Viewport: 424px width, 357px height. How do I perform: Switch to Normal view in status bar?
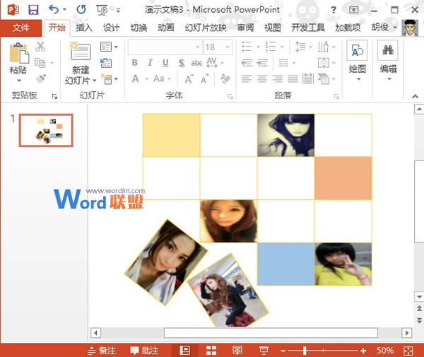click(x=185, y=351)
